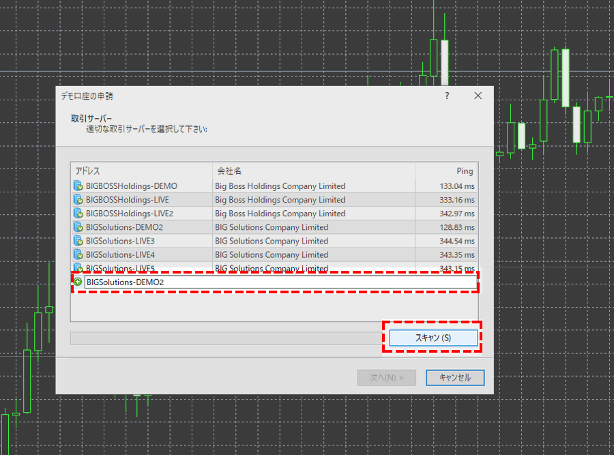614x455 pixels.
Task: Click the BIGSolutions-DEMO2 server name input field
Action: click(x=280, y=282)
